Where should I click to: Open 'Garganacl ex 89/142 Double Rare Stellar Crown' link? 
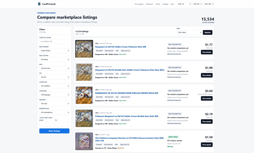coord(130,70)
